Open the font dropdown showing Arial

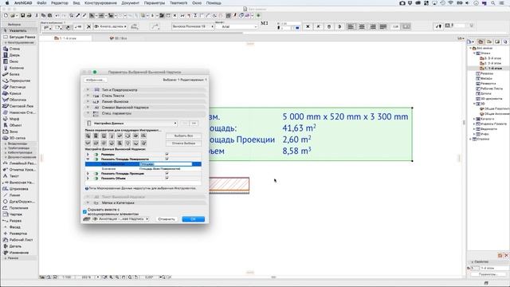point(237,26)
